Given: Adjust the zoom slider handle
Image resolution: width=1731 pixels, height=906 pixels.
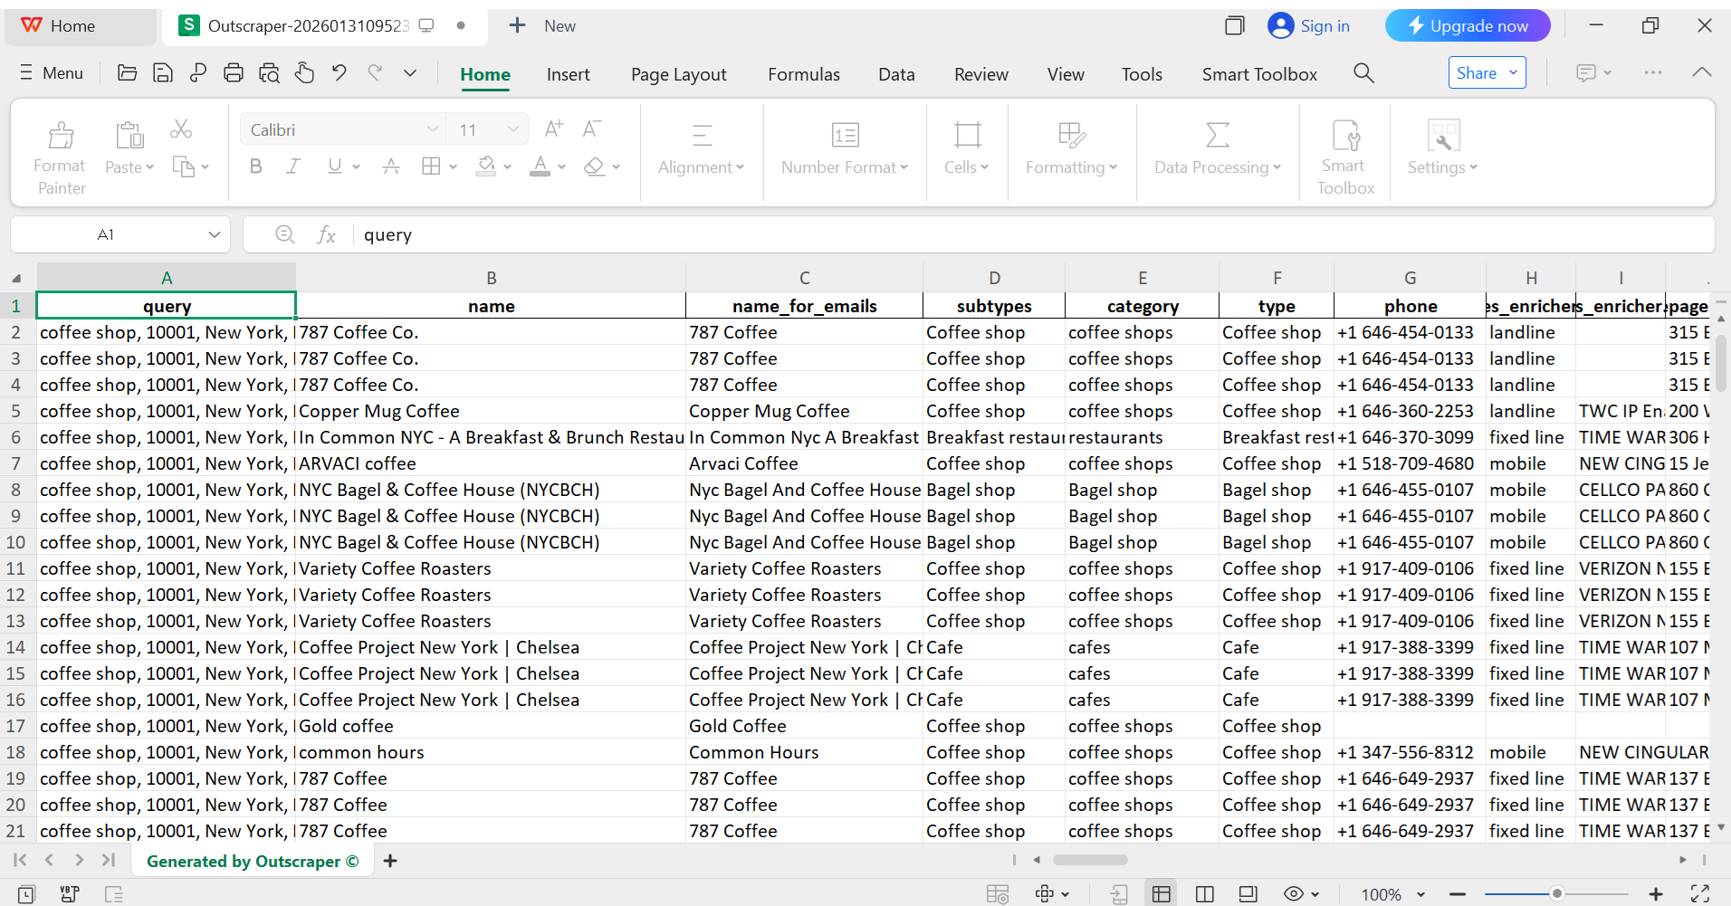Looking at the screenshot, I should (x=1557, y=894).
